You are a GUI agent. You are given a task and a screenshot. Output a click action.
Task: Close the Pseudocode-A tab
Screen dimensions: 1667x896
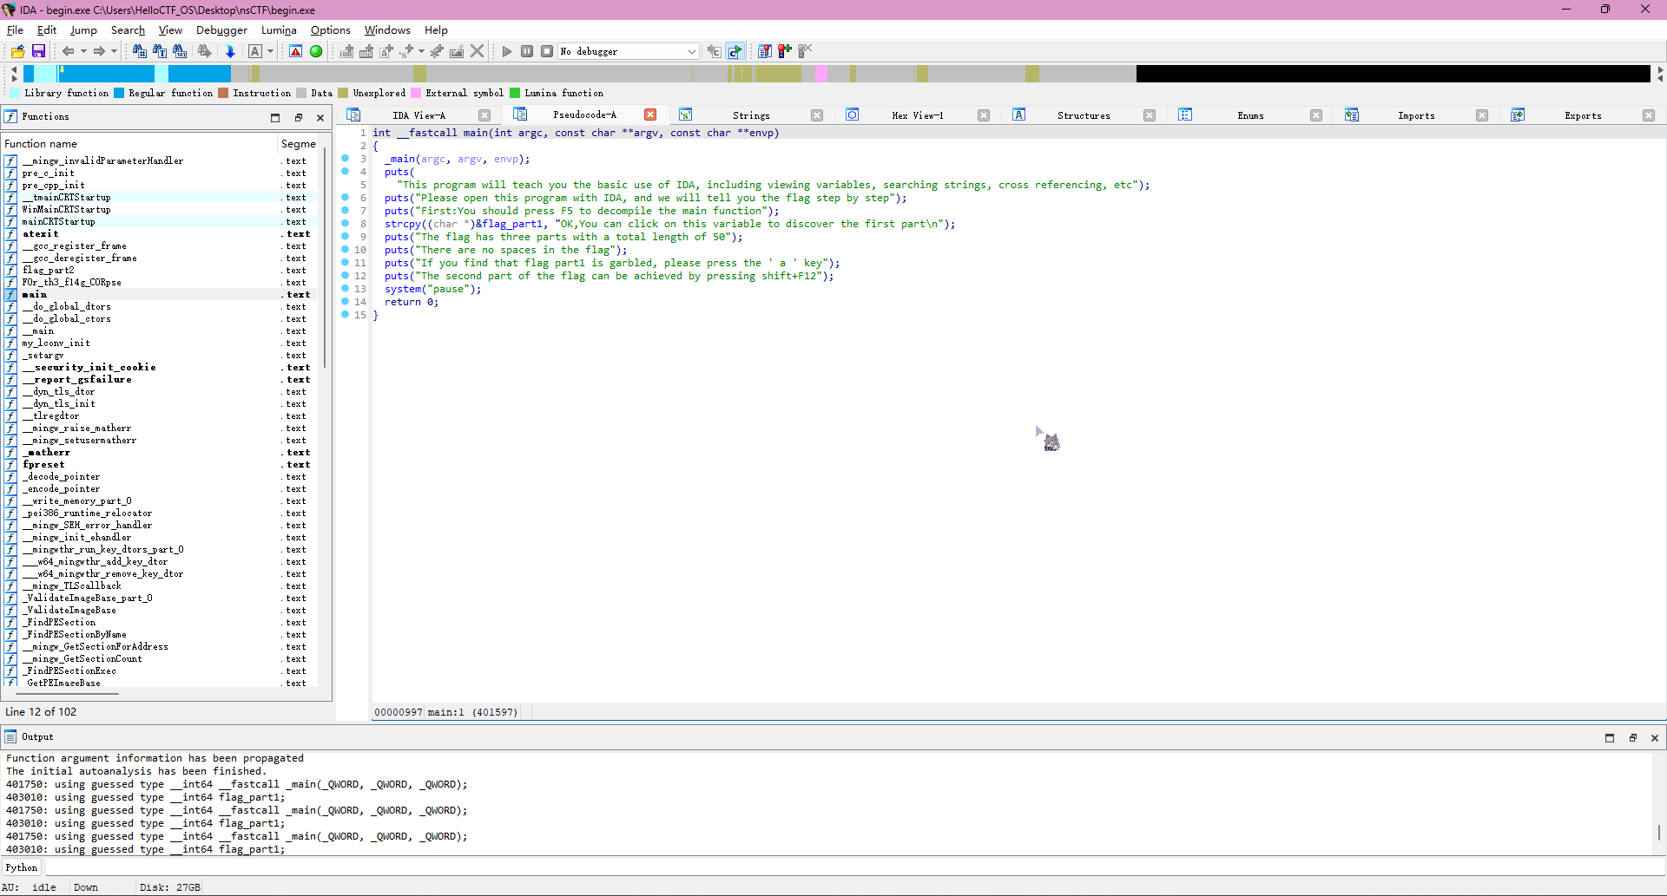coord(650,114)
